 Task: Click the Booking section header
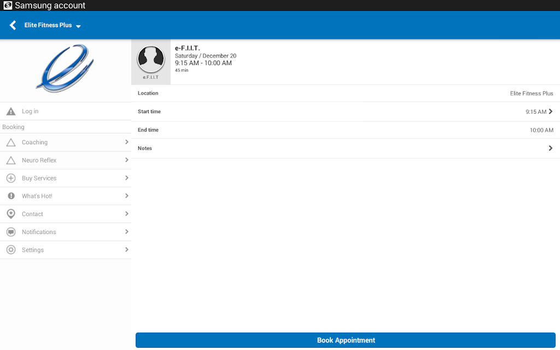coord(13,127)
